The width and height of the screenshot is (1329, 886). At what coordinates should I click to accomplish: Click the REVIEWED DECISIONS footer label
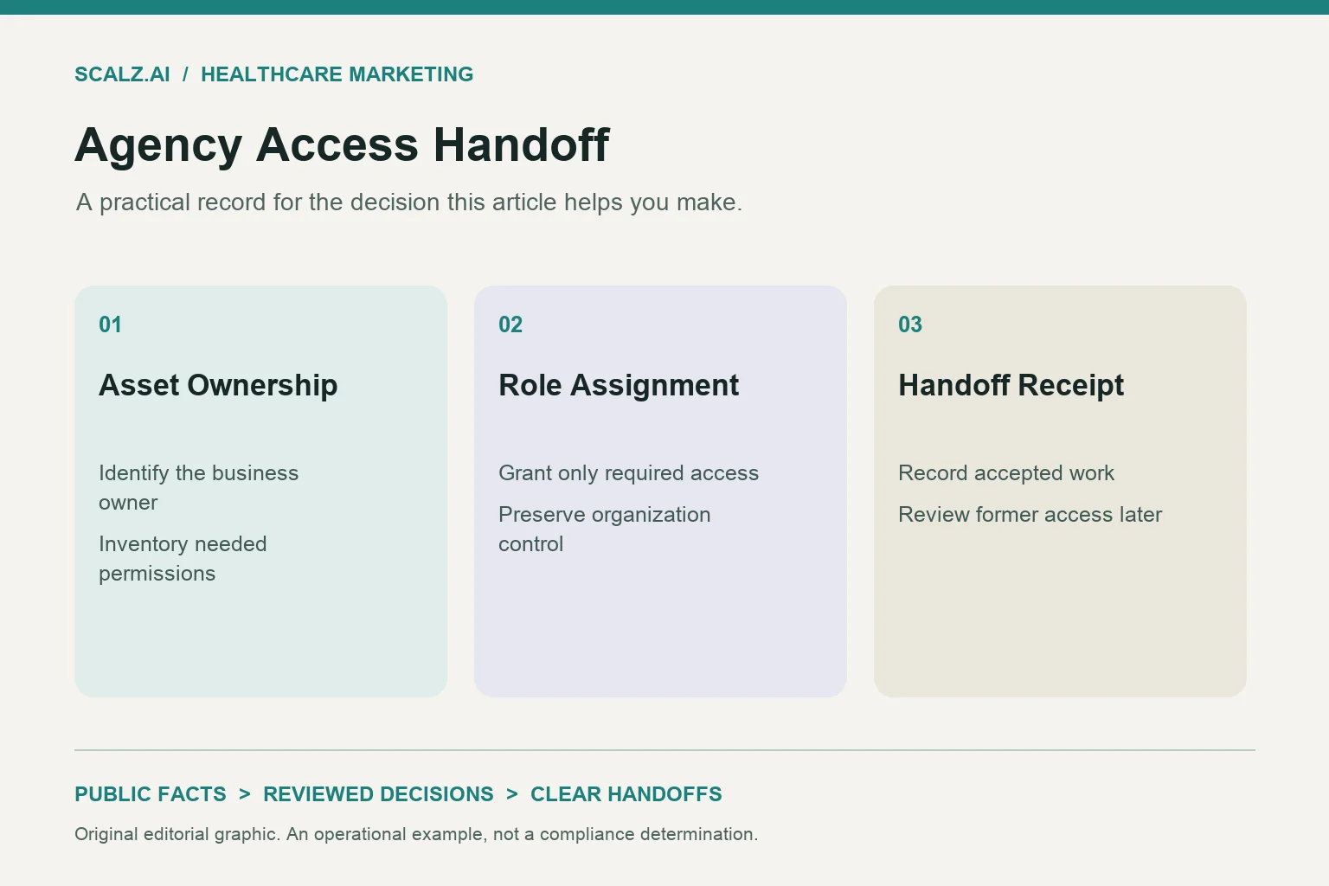point(378,794)
